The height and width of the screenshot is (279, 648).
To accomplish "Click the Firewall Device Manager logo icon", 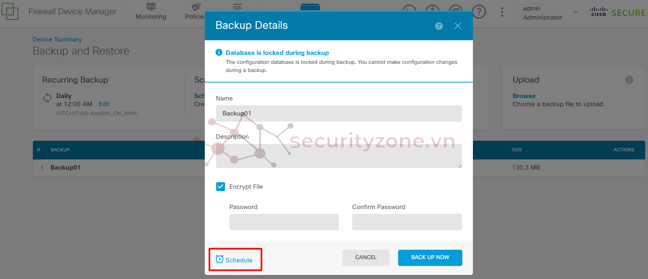I will (10, 12).
